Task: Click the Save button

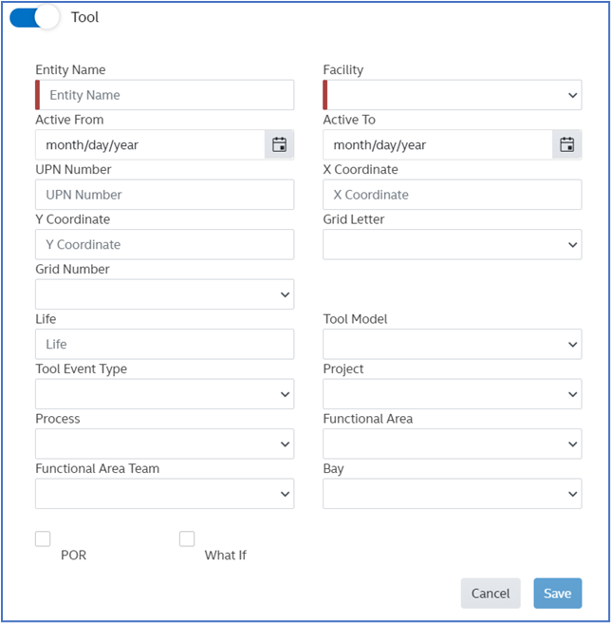Action: point(557,593)
